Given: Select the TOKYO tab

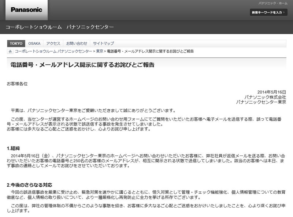Looking at the screenshot, I should pyautogui.click(x=16, y=43).
